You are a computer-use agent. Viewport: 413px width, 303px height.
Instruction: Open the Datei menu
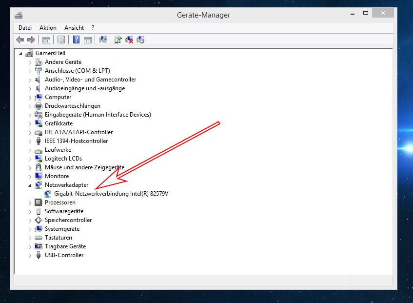tap(25, 28)
